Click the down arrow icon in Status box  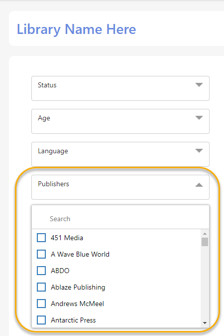[x=199, y=85]
